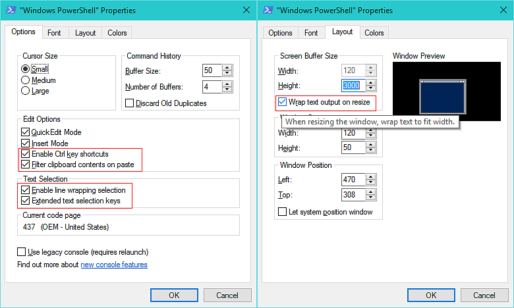
Task: Click Command History Buffer Size field
Action: [x=212, y=70]
